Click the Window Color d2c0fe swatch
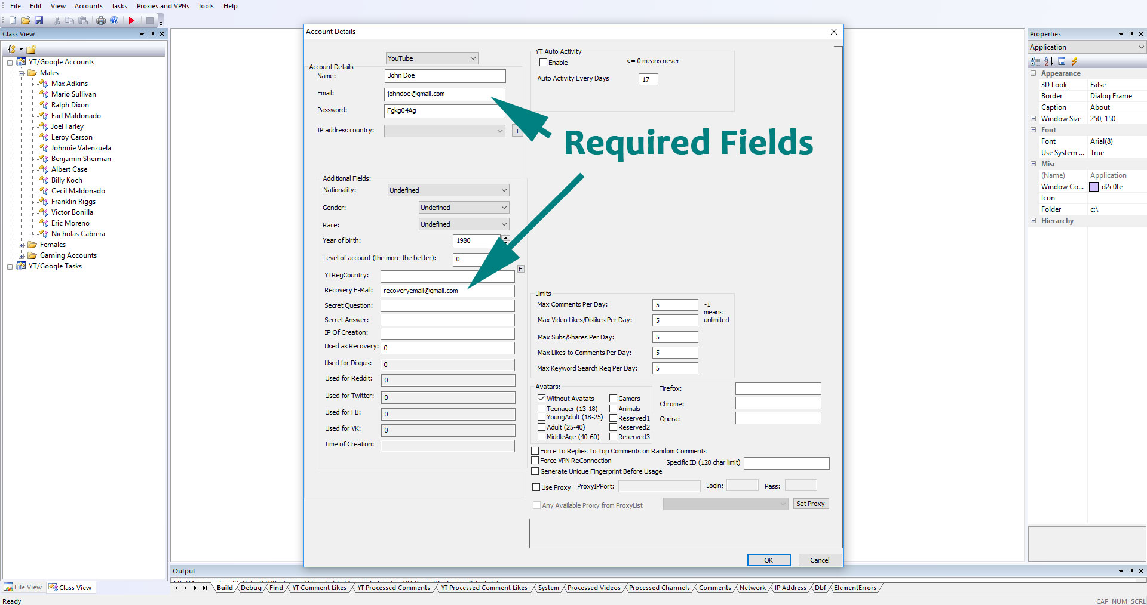This screenshot has height=605, width=1147. [x=1094, y=187]
